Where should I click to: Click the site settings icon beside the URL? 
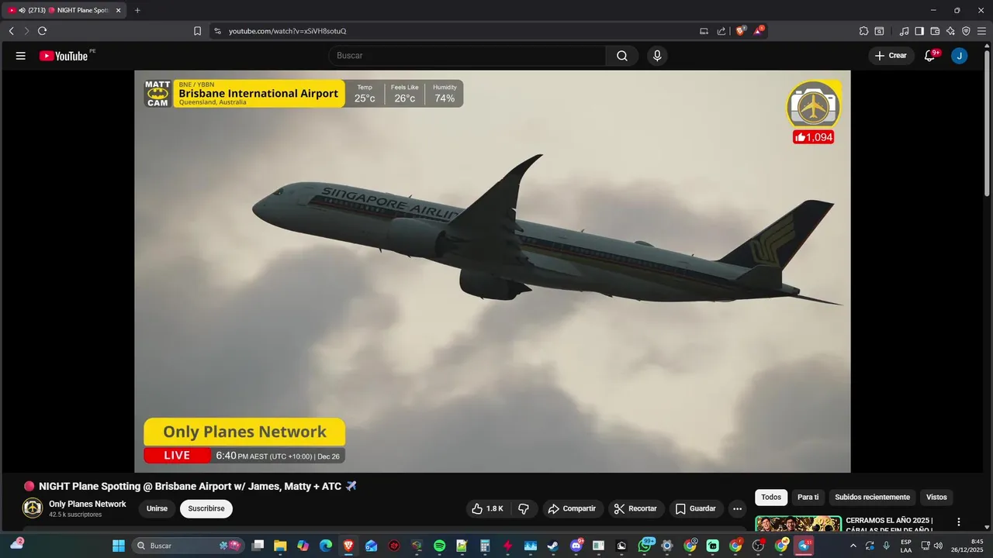click(x=217, y=31)
